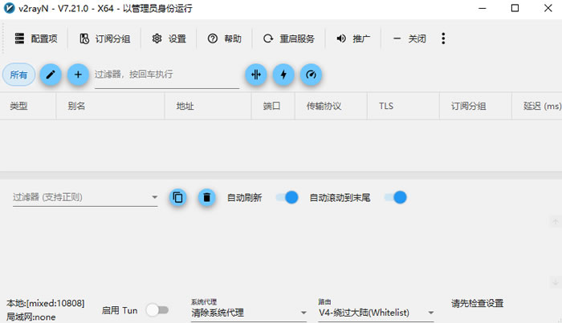This screenshot has width=562, height=323.
Task: Enable the 启用 Tun switch
Action: (x=157, y=310)
